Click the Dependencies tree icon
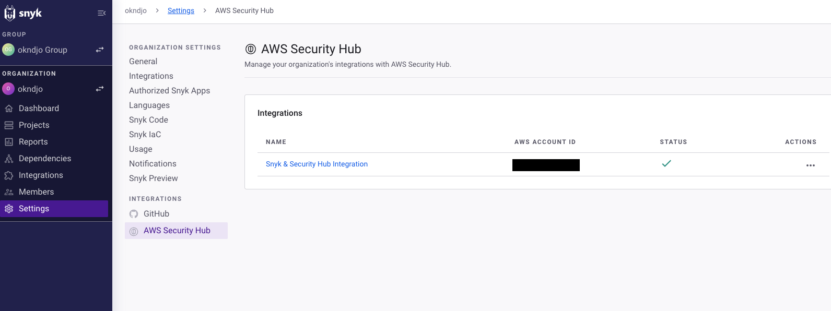 [9, 159]
